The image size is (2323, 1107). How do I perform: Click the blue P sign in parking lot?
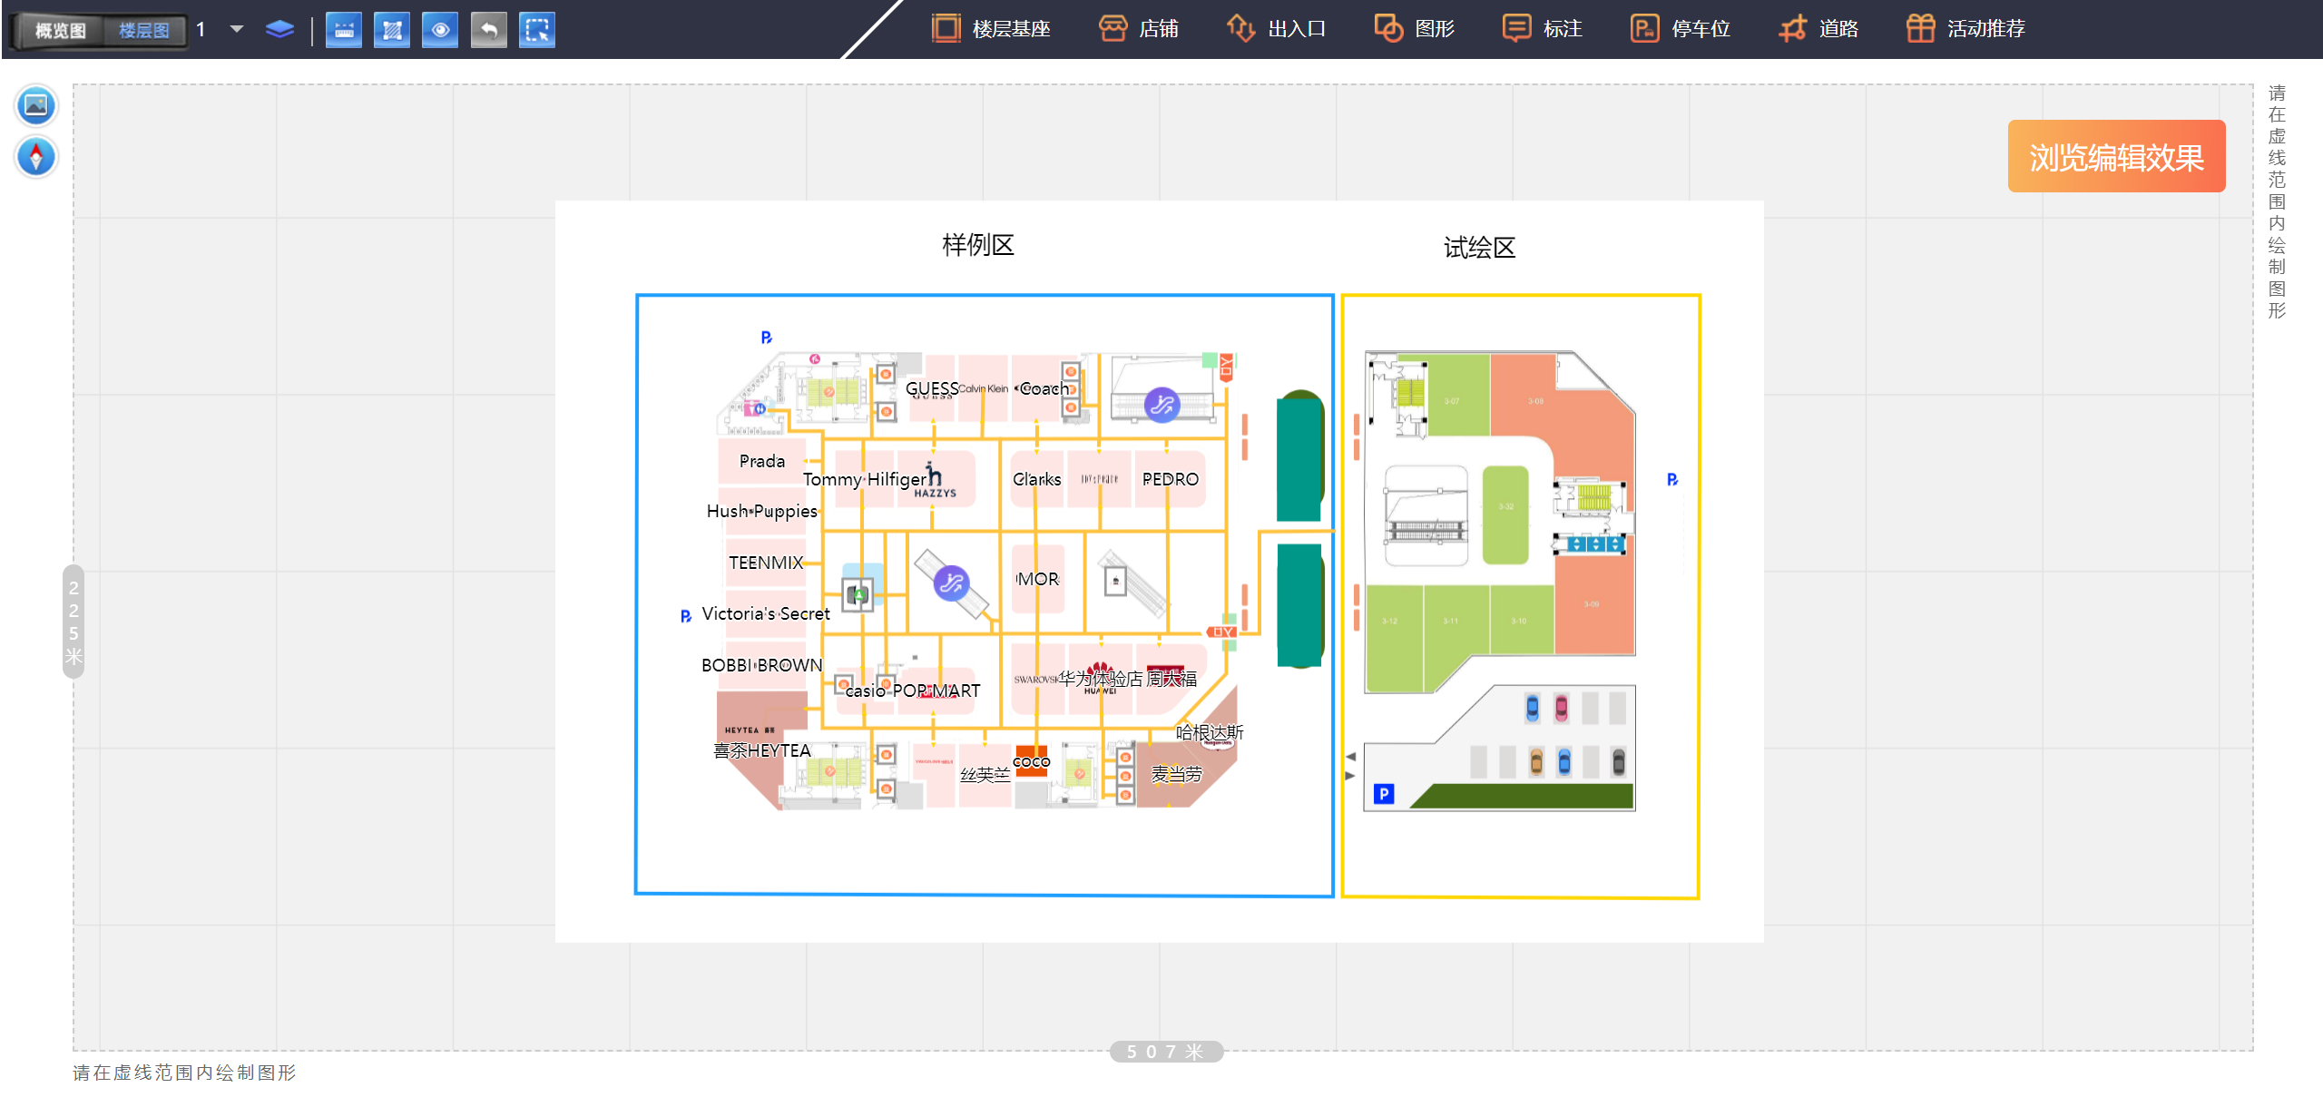click(1384, 794)
